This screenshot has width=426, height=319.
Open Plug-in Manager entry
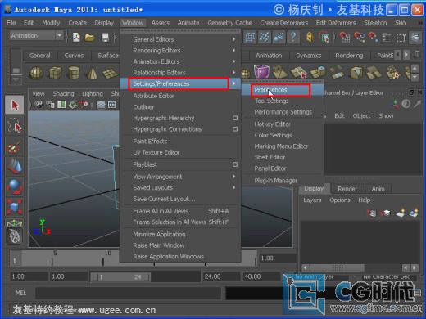pos(283,181)
